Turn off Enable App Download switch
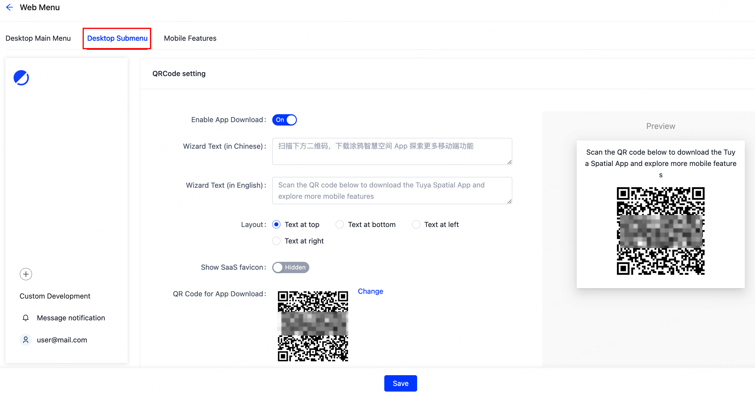 click(284, 120)
